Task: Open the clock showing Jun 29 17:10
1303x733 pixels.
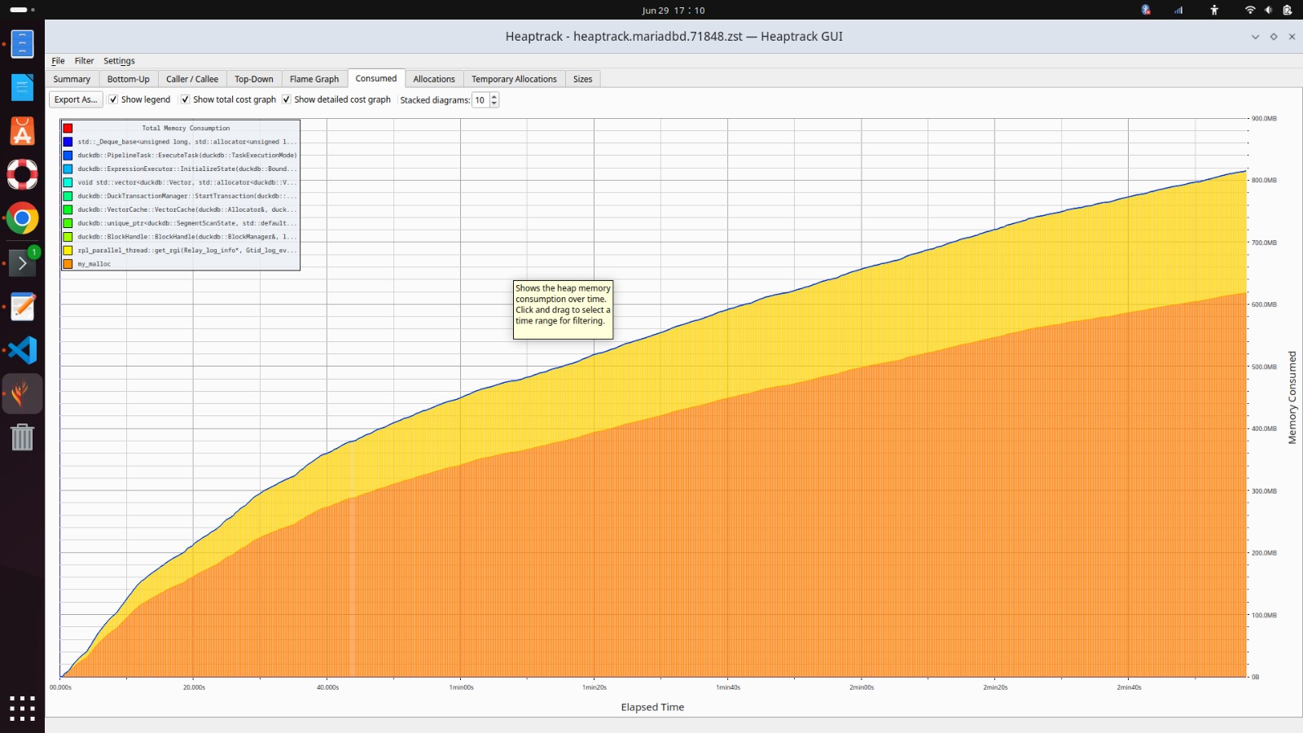Action: 673,11
